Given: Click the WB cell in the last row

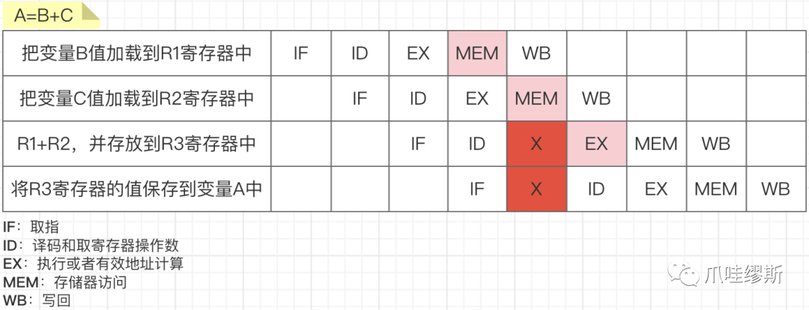Looking at the screenshot, I should click(x=775, y=189).
